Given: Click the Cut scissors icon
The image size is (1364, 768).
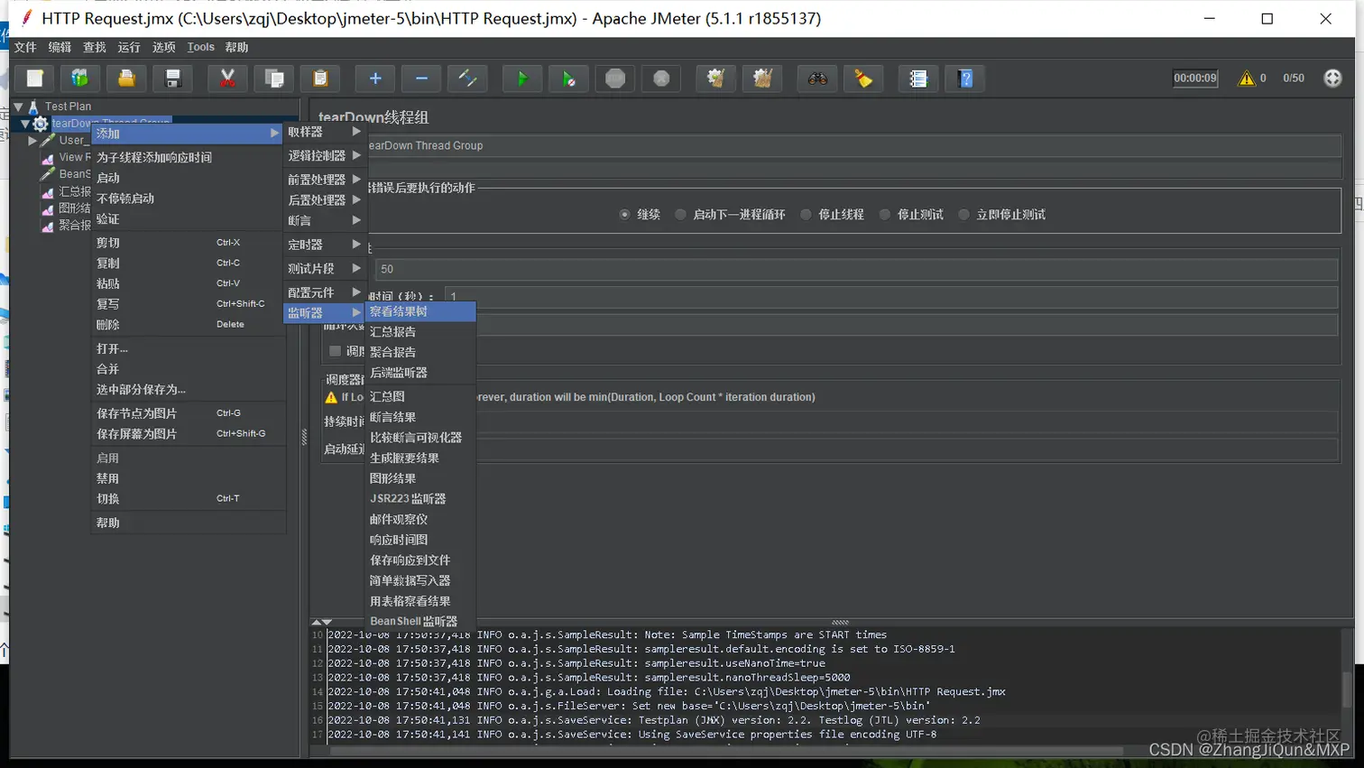Looking at the screenshot, I should [228, 79].
